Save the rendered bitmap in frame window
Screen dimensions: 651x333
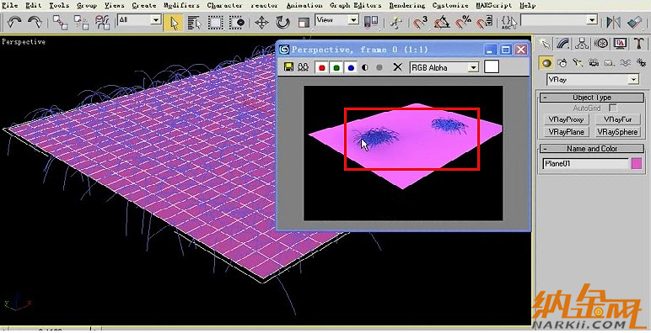289,67
